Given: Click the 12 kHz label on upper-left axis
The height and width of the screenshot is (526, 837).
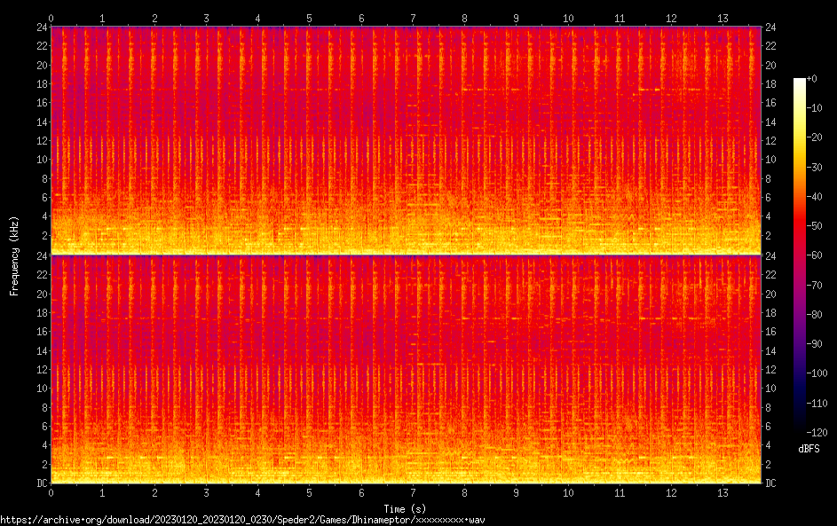Looking at the screenshot, I should (x=40, y=141).
